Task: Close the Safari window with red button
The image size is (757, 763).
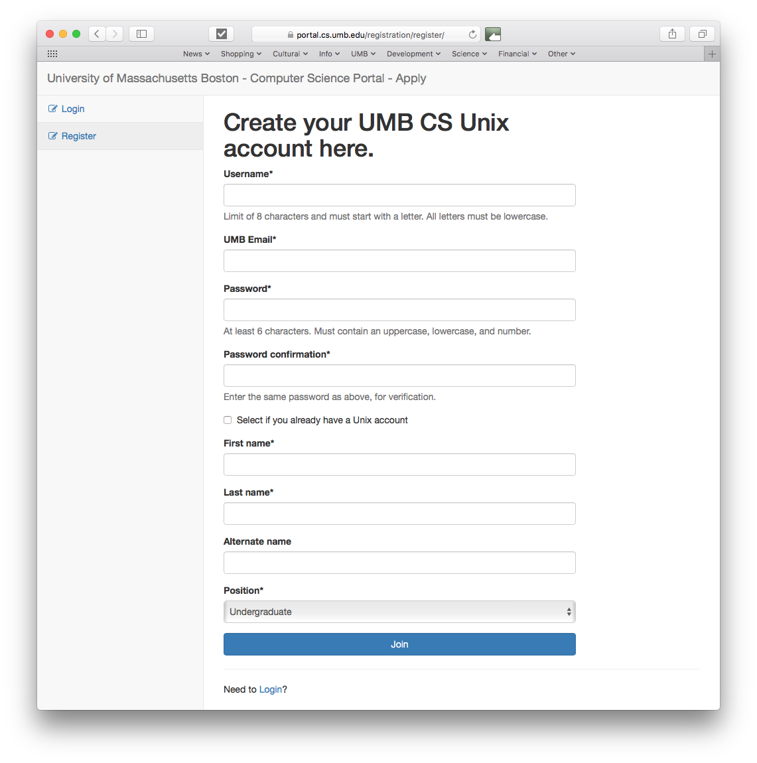Action: (x=50, y=34)
